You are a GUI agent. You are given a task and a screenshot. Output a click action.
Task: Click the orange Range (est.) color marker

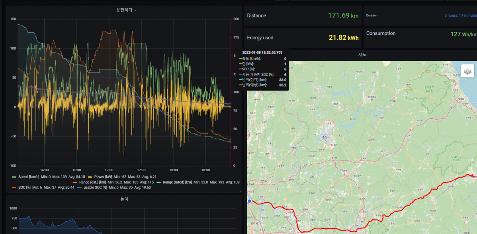[75, 182]
